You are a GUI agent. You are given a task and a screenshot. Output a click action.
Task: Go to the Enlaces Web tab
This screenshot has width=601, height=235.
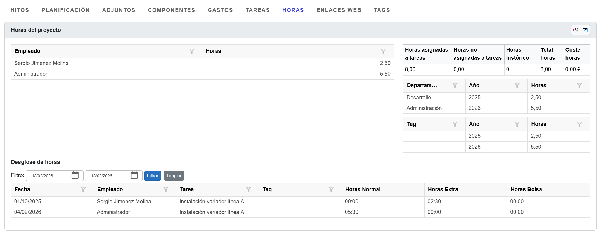point(339,10)
